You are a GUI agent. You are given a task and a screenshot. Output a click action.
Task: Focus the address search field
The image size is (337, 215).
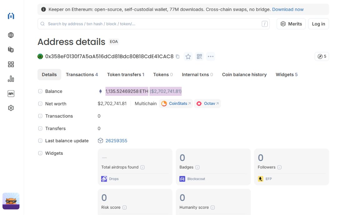click(153, 24)
